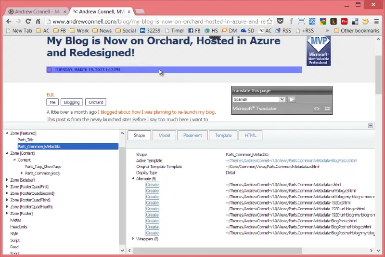
Task: Expand the Wrappers (0) section
Action: (x=133, y=239)
